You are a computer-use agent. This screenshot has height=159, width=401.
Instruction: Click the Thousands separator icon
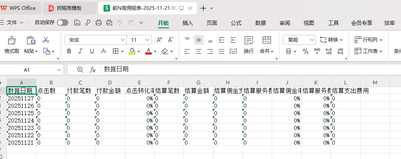pos(317,51)
